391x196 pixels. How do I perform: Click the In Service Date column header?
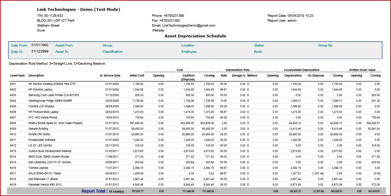110,75
